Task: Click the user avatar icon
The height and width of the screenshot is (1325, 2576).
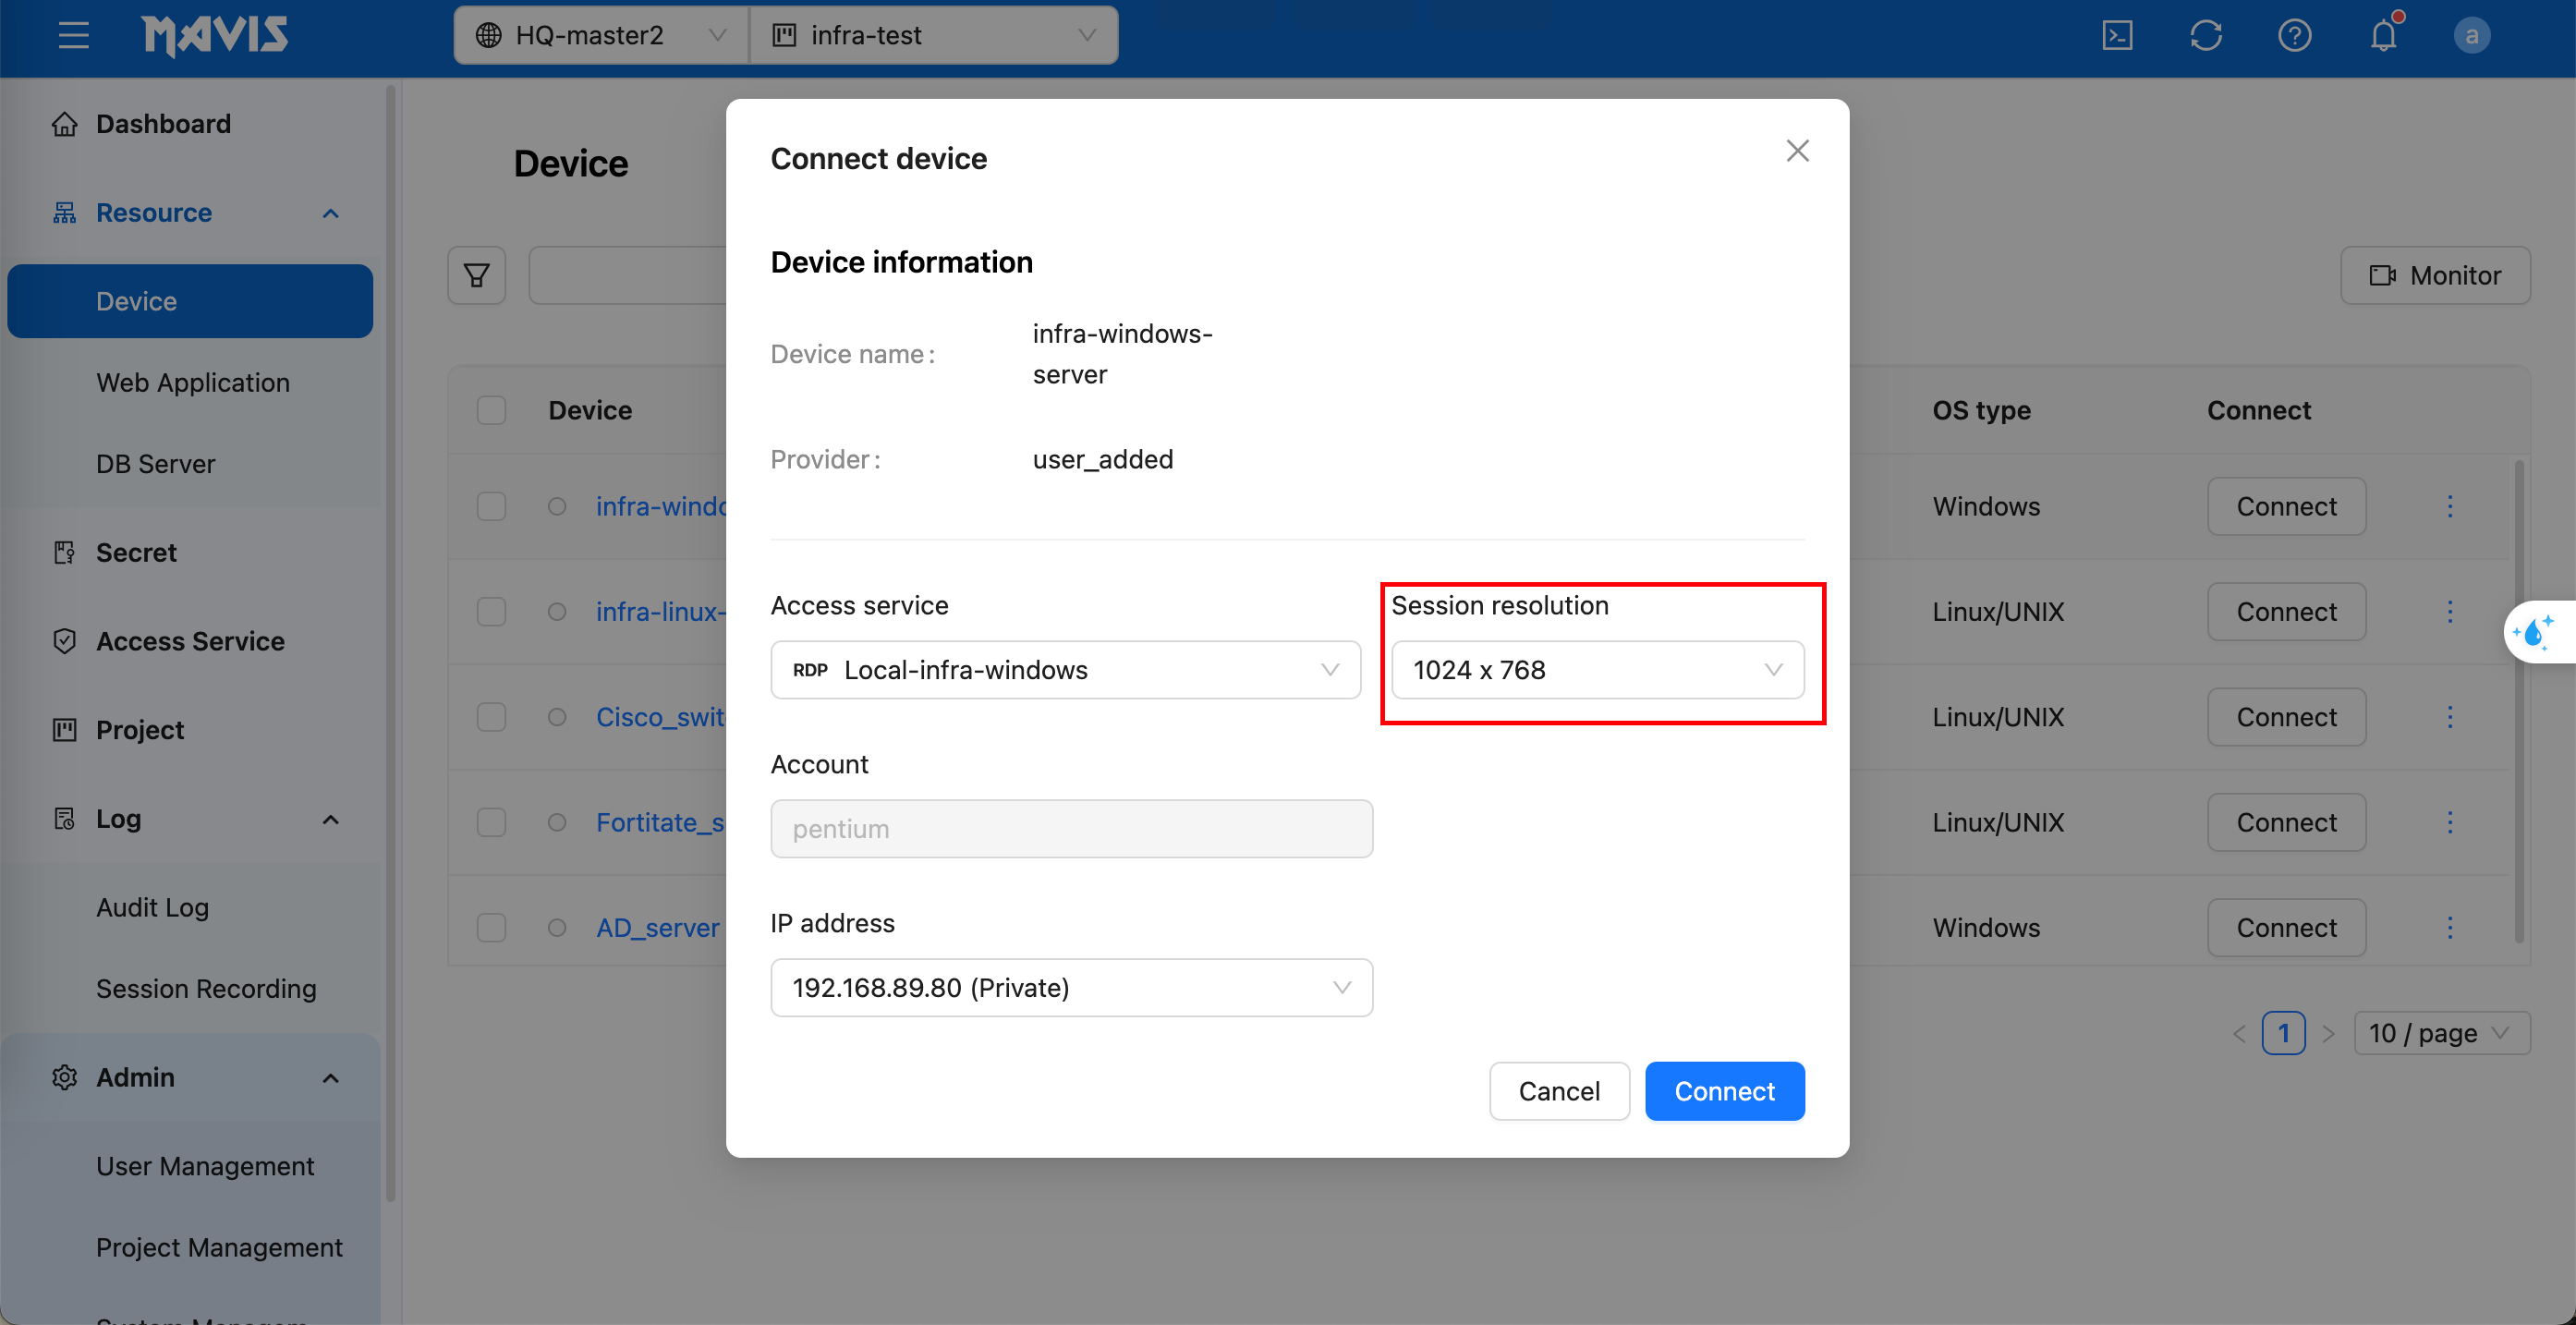Action: click(x=2470, y=36)
